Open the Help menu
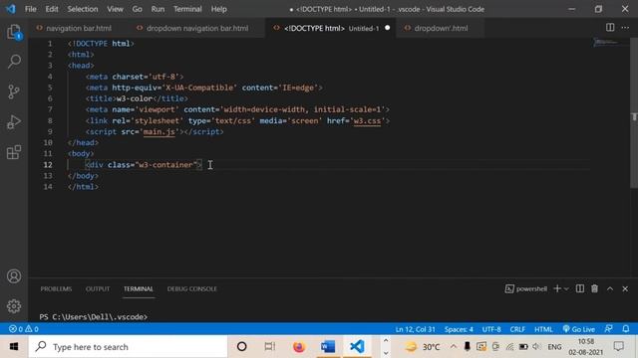 point(219,9)
